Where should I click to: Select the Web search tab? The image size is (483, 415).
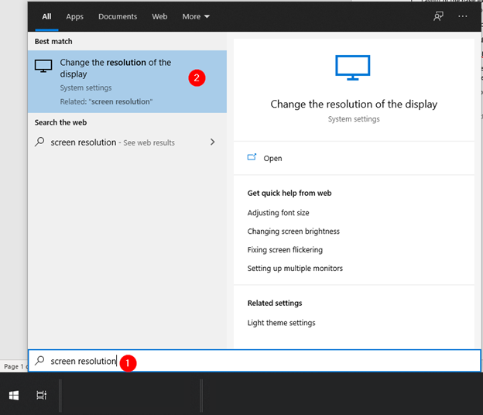[x=159, y=16]
